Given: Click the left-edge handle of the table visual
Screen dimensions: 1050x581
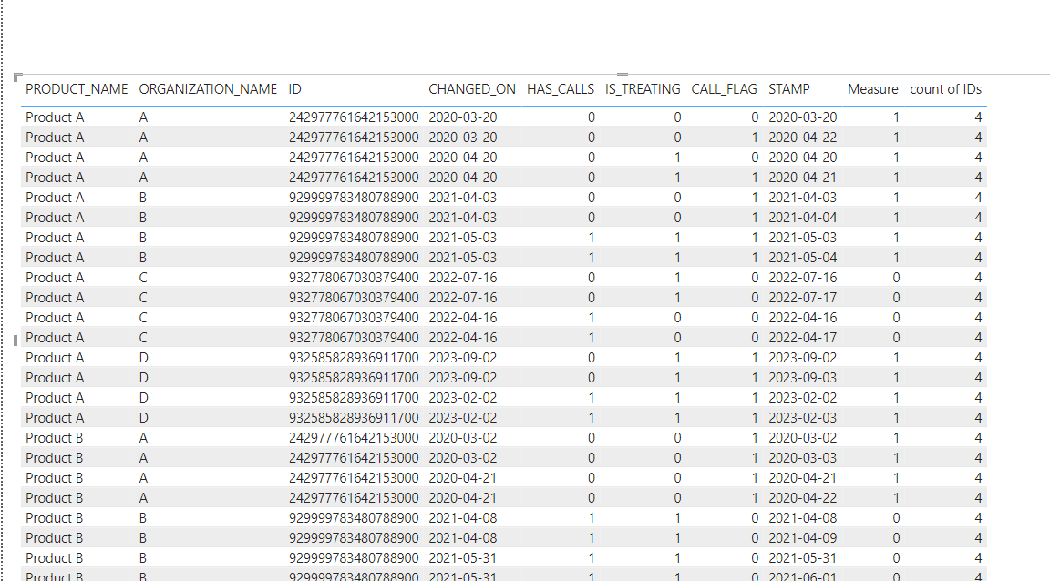Looking at the screenshot, I should click(15, 340).
